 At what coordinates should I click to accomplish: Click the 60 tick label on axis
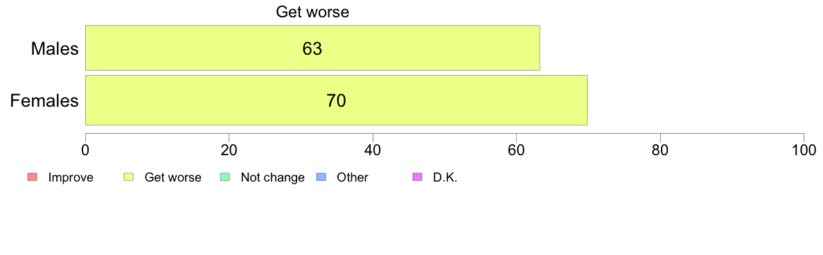[x=517, y=150]
